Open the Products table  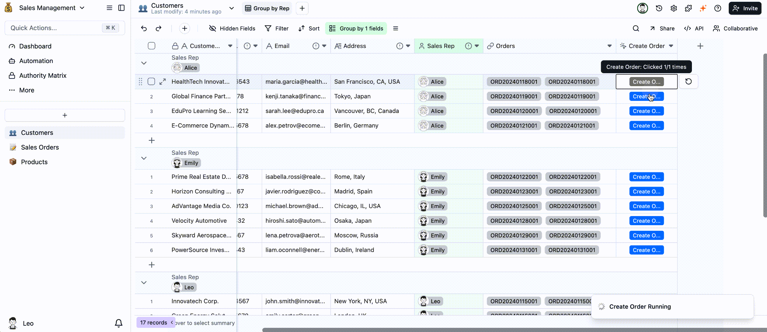click(34, 162)
